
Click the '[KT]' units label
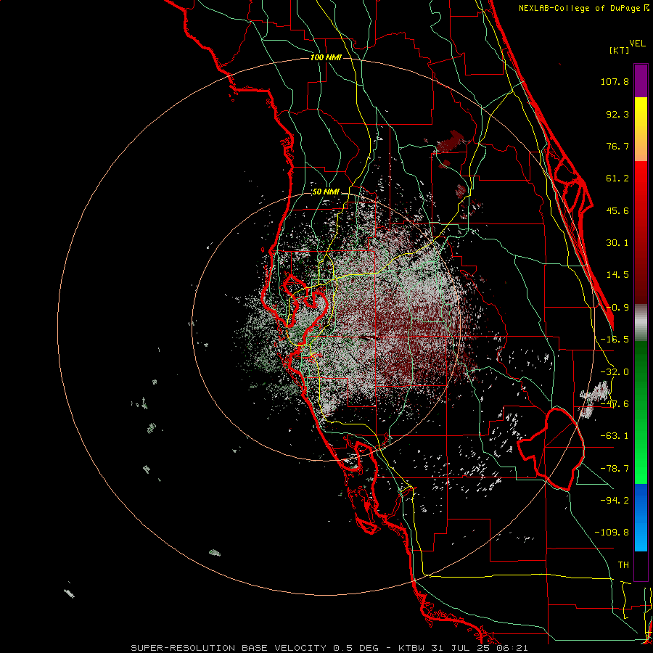pyautogui.click(x=620, y=50)
